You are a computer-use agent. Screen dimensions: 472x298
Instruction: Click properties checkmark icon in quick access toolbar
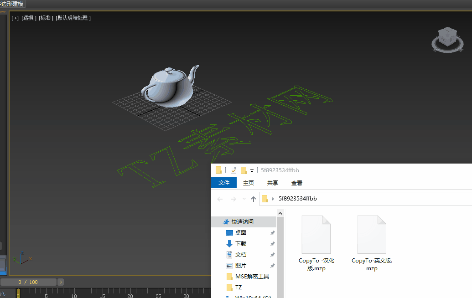point(233,170)
